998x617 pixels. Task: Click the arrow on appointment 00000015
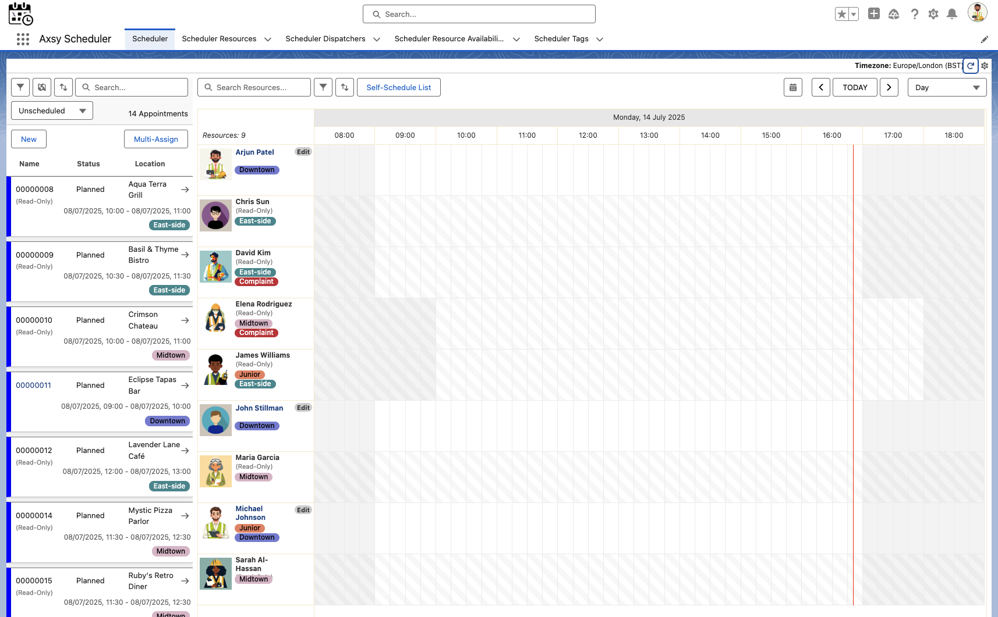coord(185,581)
